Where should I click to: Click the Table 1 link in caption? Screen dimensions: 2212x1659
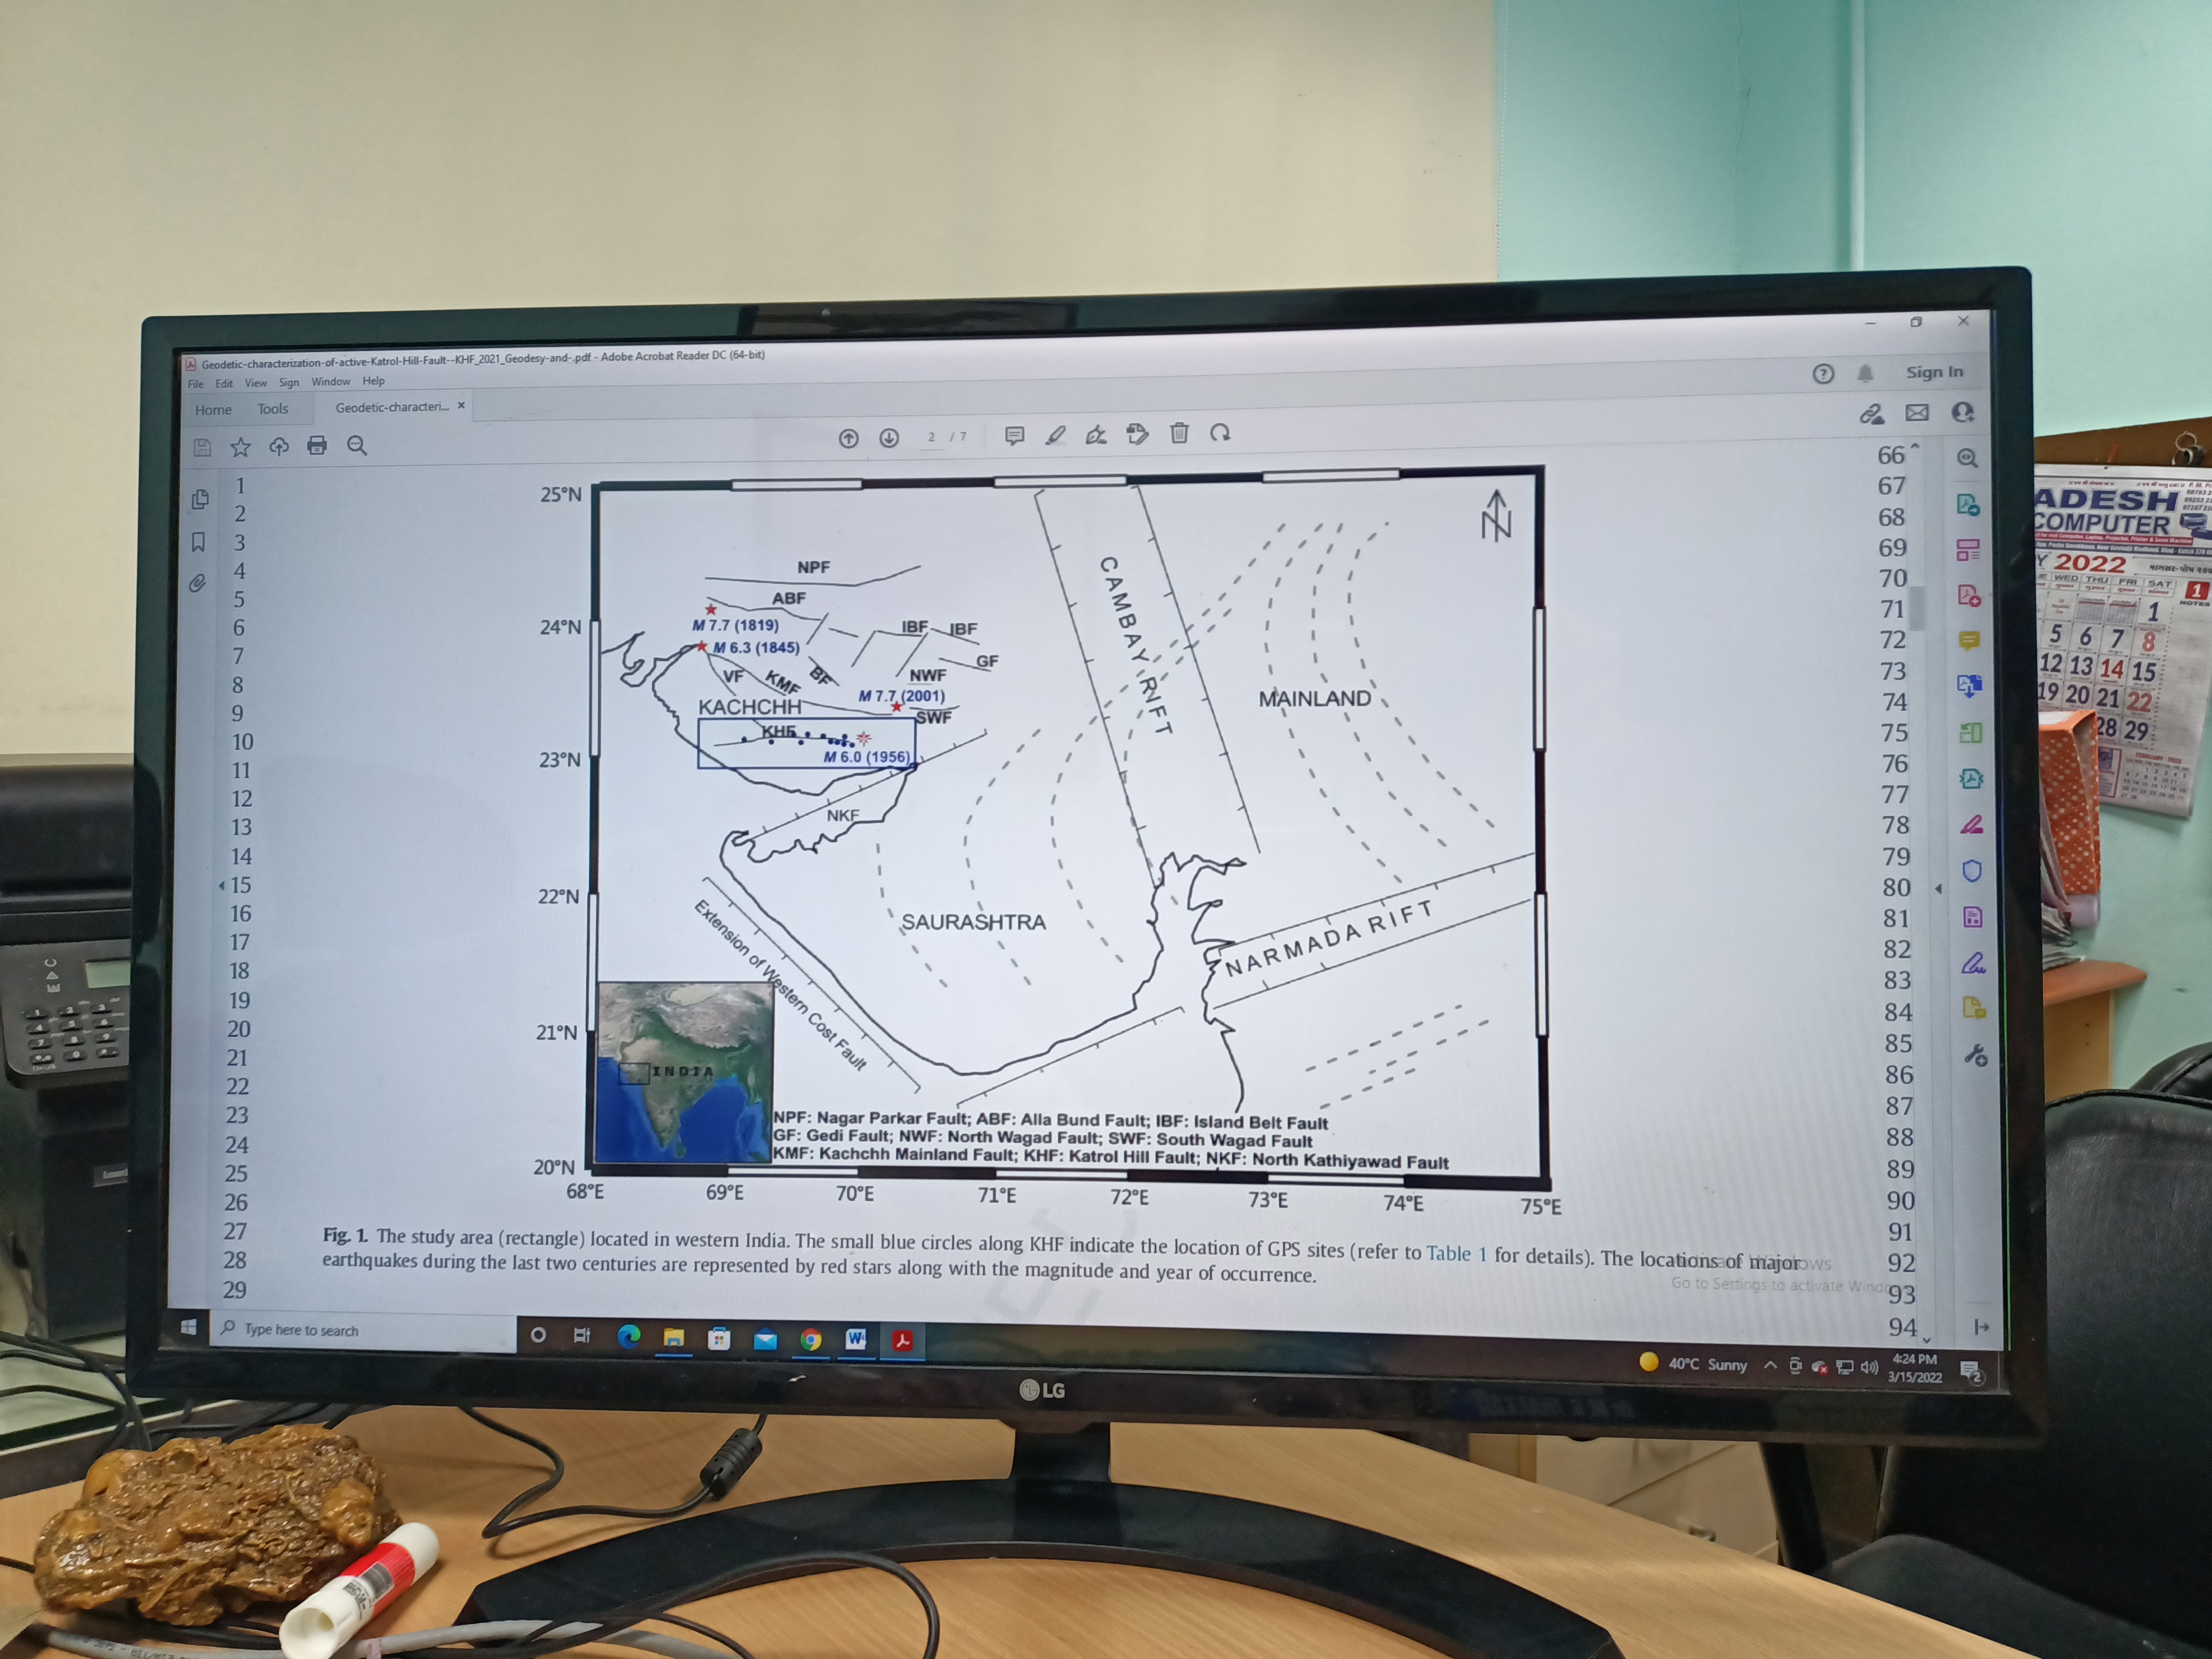click(x=1456, y=1254)
